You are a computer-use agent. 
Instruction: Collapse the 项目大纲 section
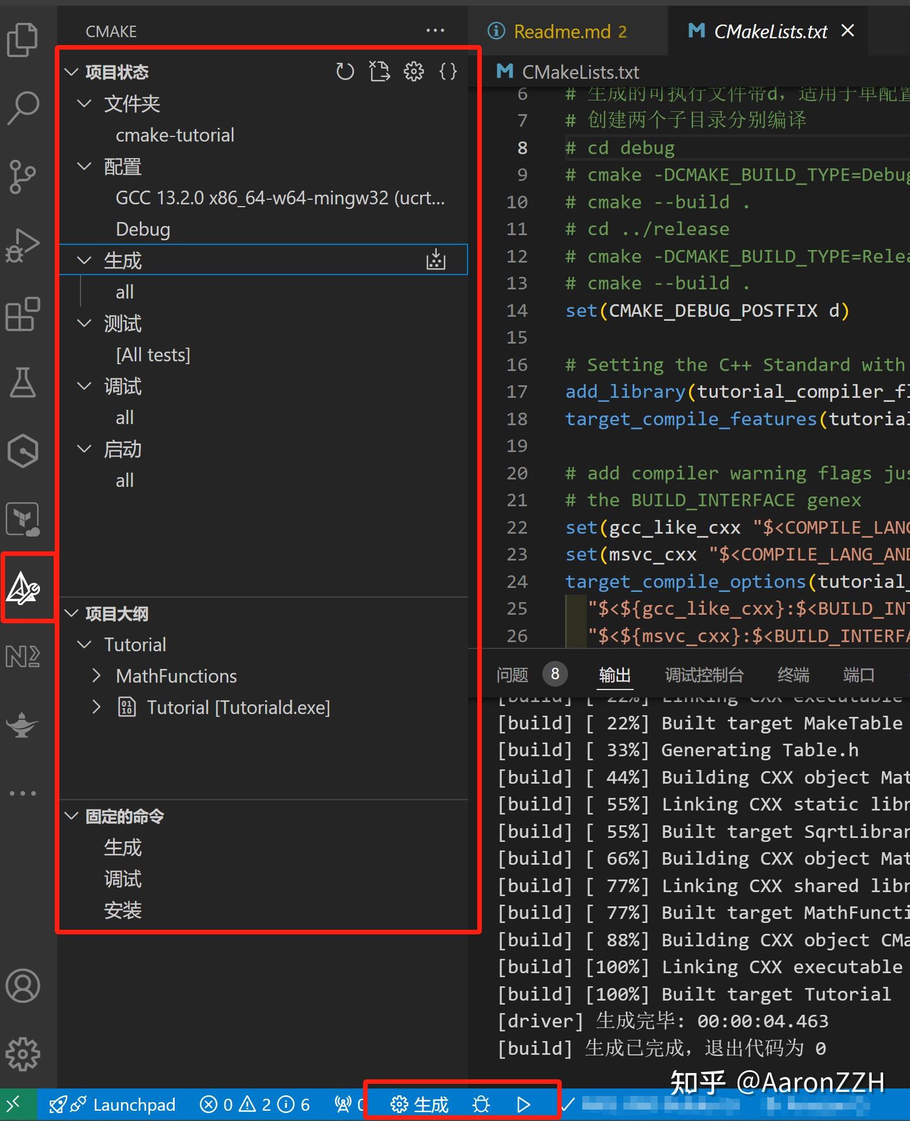coord(71,614)
